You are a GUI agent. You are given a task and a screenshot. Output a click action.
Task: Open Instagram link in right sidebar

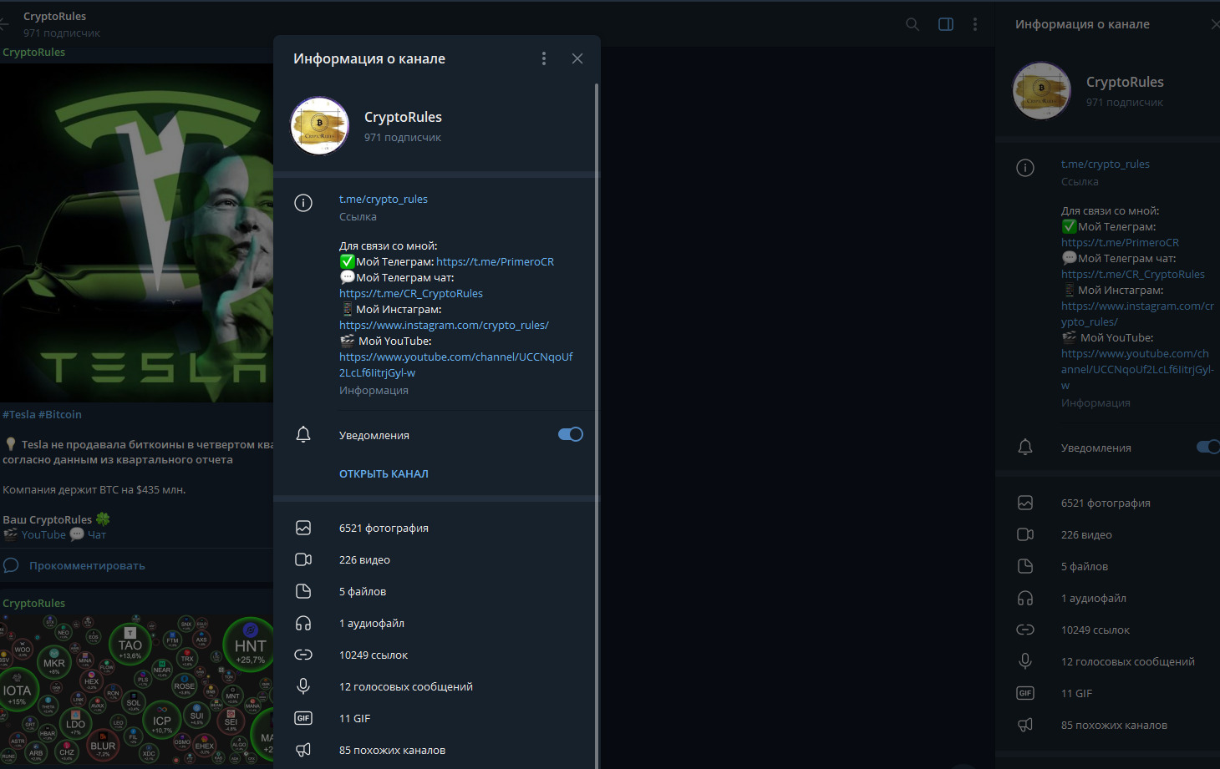tap(1137, 314)
